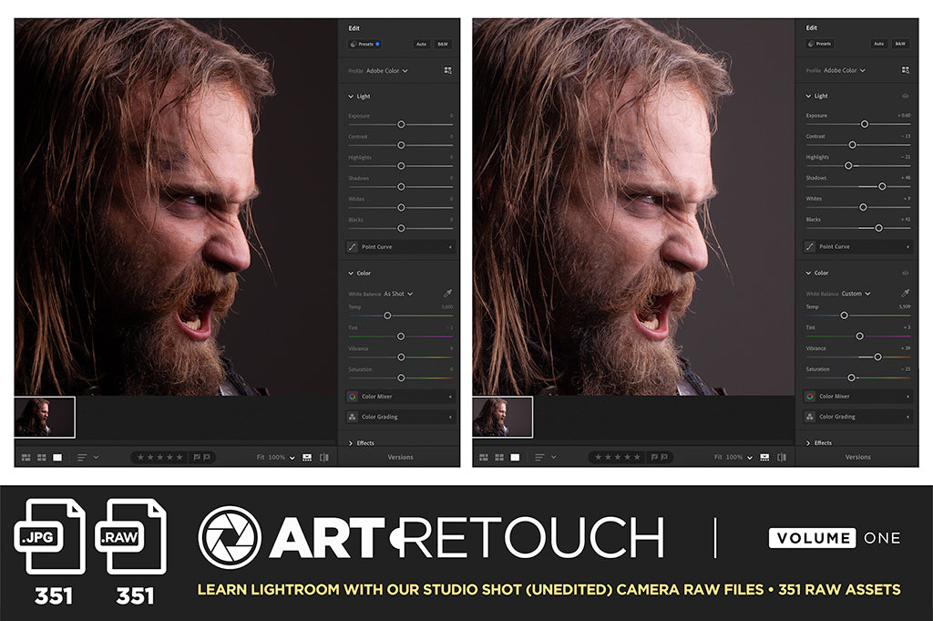
Task: Open White Balance 'Custom' dropdown
Action: pos(856,294)
